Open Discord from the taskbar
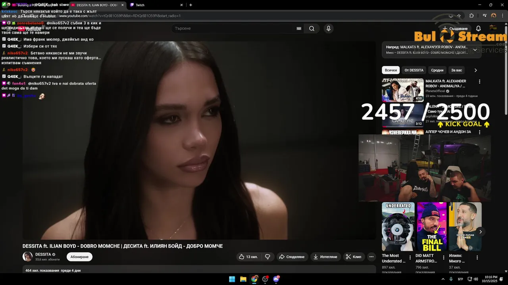Image resolution: width=508 pixels, height=285 pixels. [276, 279]
